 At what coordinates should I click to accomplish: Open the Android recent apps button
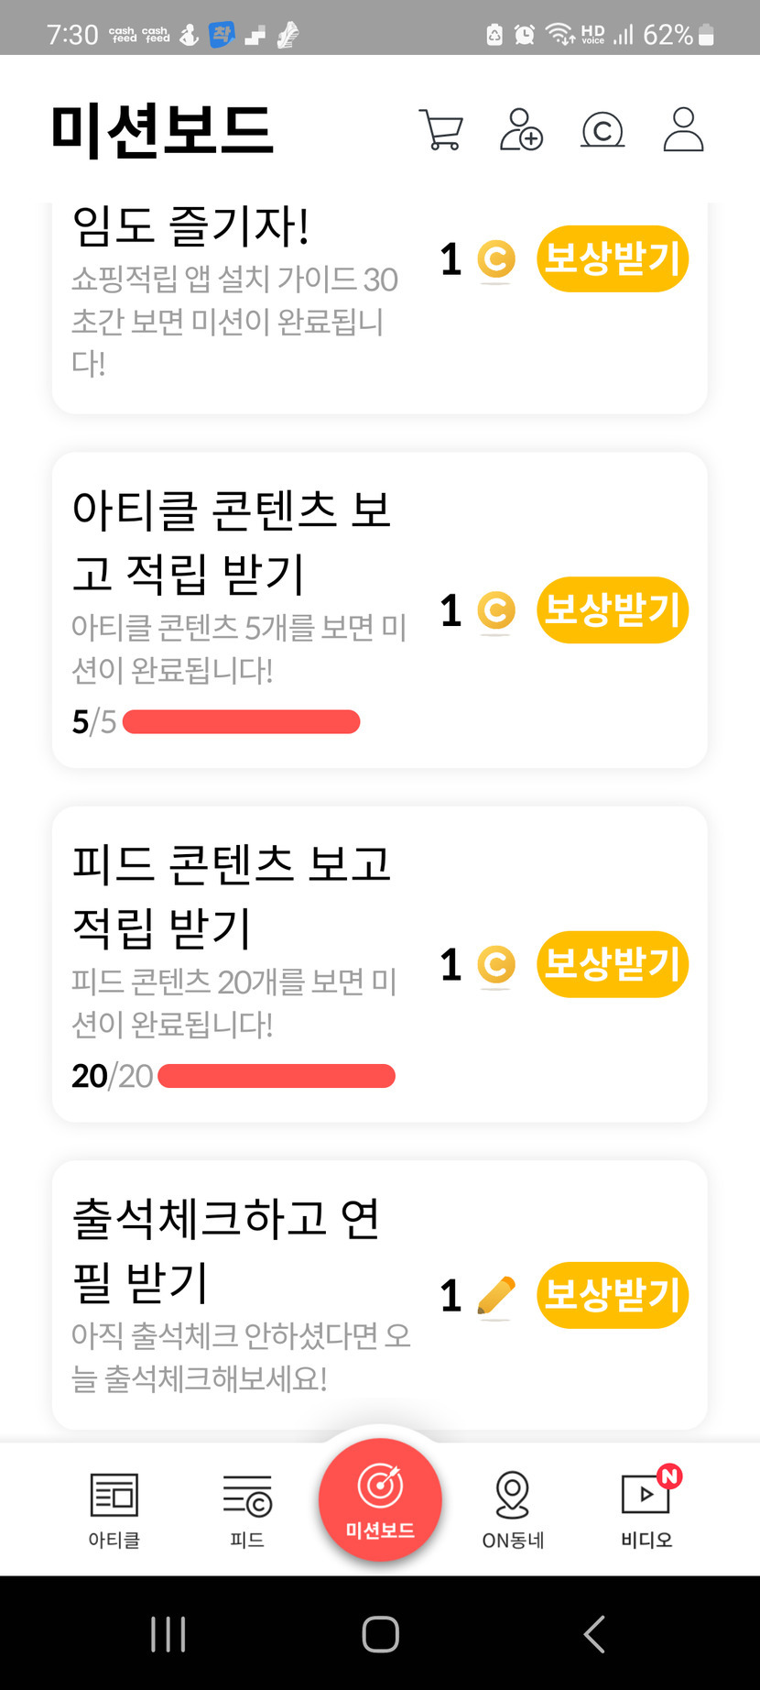[168, 1633]
